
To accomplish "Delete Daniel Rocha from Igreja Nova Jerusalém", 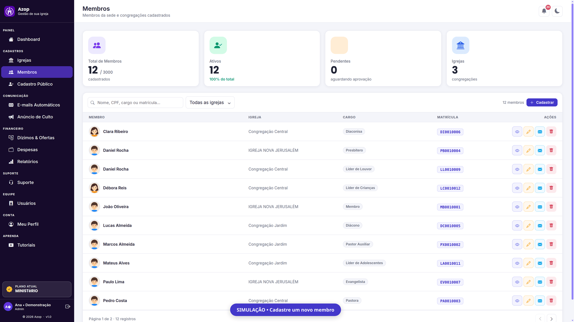I will pos(551,150).
